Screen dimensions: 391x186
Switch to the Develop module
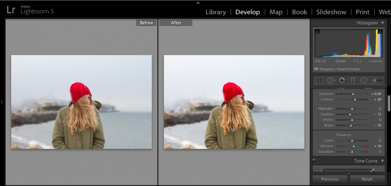[247, 12]
